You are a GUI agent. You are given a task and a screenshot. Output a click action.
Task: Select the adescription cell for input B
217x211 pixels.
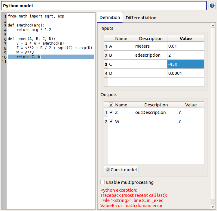click(x=151, y=55)
